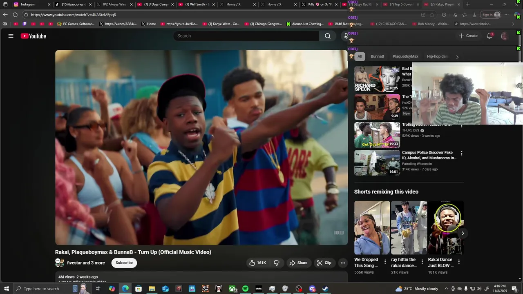
Task: Open options for ray hittin short
Action: point(422,262)
